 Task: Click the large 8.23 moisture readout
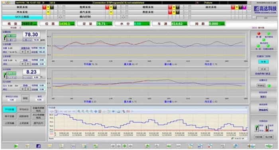[x=31, y=72]
